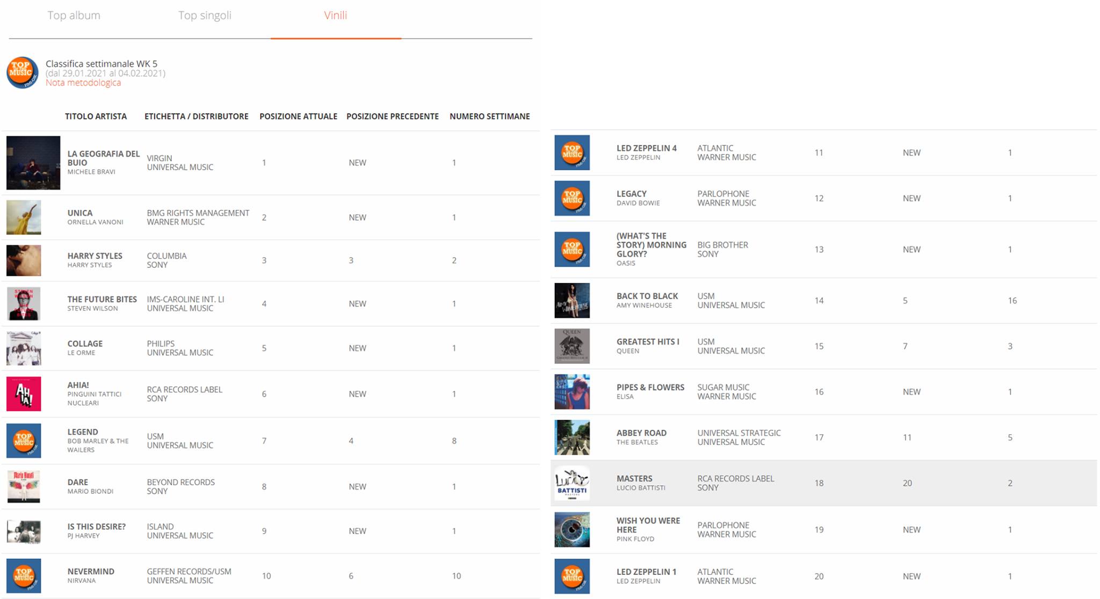Click the Harry Styles album cover
This screenshot has height=599, width=1100.
[24, 260]
